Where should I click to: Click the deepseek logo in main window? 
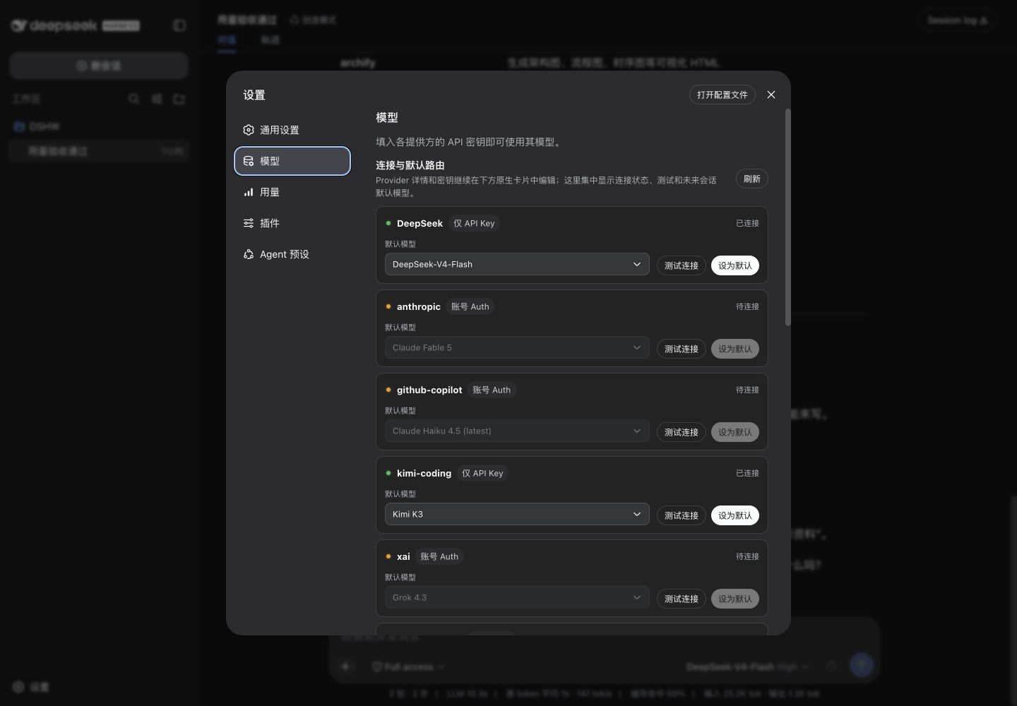(x=55, y=25)
